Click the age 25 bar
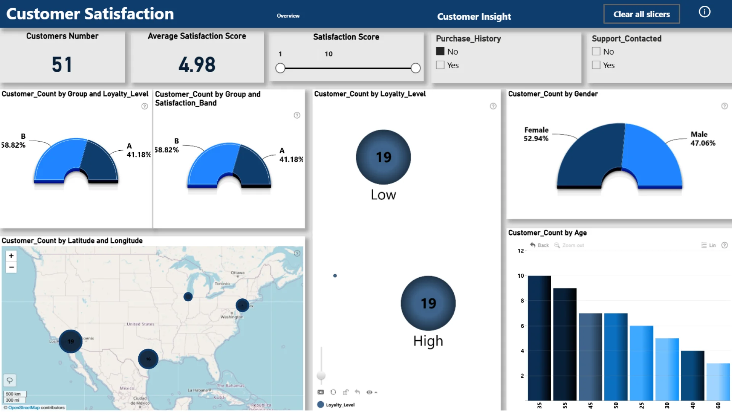This screenshot has width=732, height=412. click(641, 363)
